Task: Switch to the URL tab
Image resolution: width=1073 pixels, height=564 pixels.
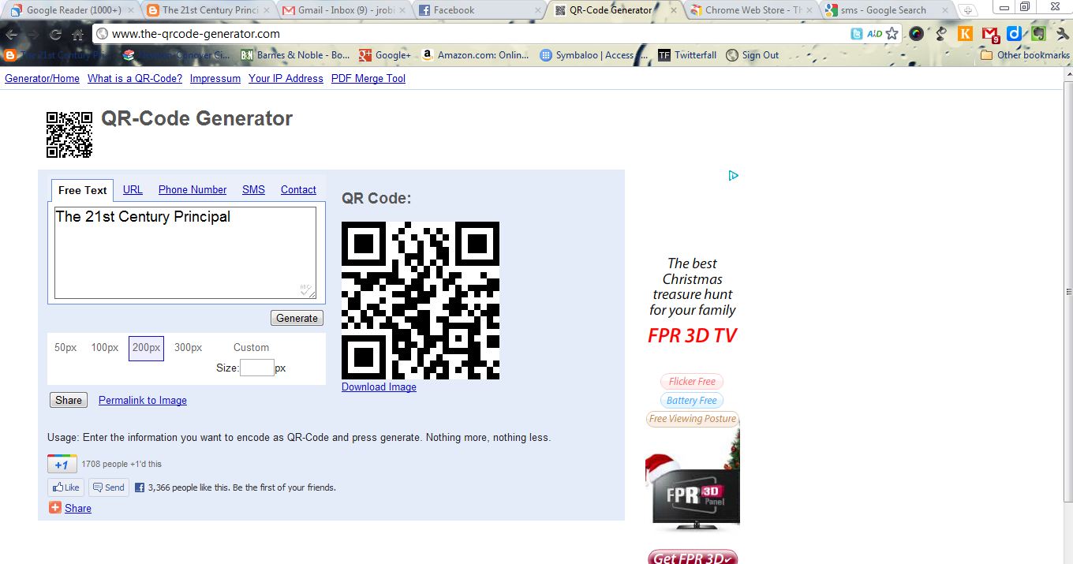Action: [132, 189]
